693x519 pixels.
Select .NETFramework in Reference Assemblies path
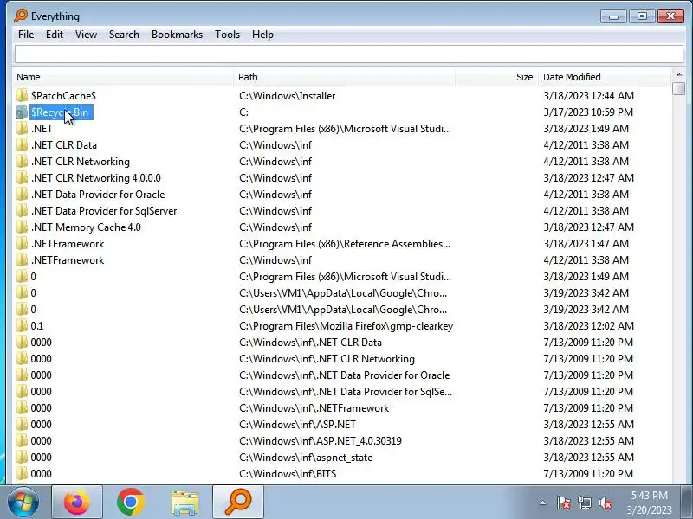pos(68,244)
